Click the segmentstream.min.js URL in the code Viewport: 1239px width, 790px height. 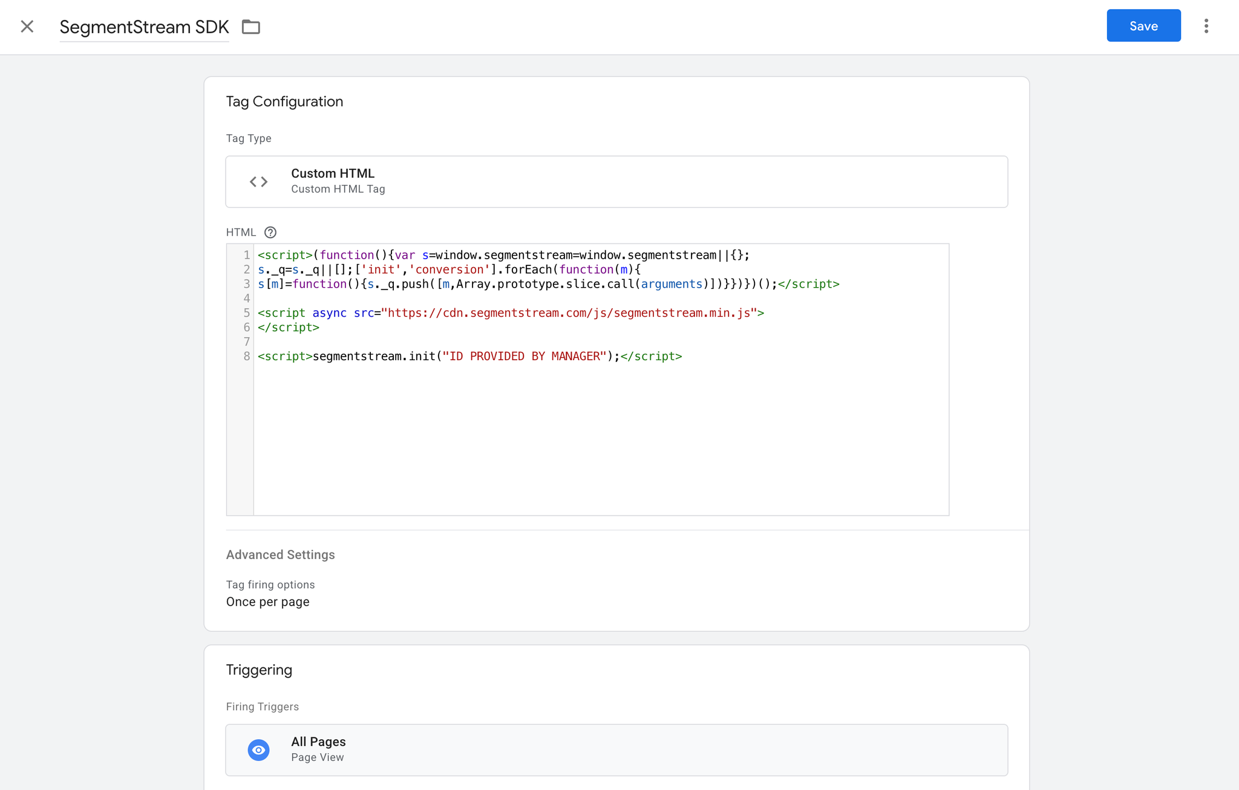(x=569, y=313)
